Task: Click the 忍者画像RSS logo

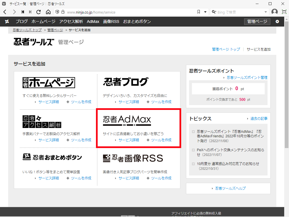Action: pyautogui.click(x=133, y=158)
